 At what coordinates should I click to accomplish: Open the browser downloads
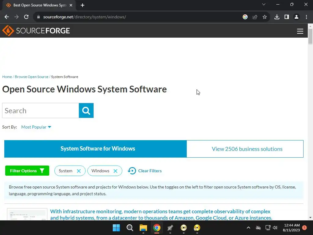tap(277, 17)
